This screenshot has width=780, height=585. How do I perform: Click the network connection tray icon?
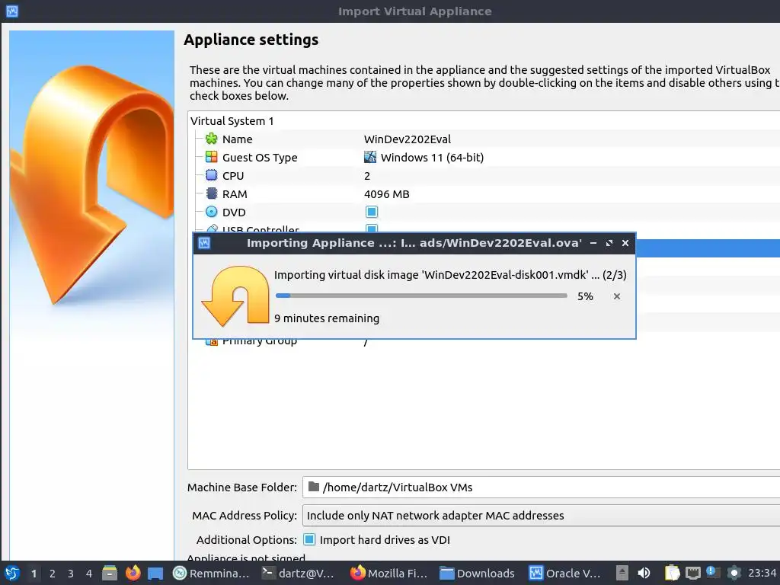coord(693,573)
